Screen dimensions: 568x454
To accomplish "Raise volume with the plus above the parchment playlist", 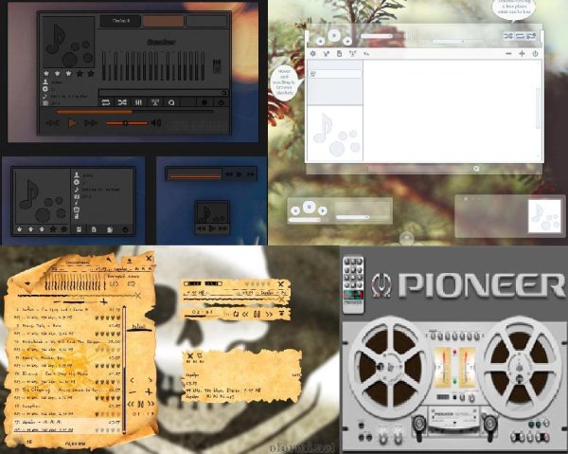I will [104, 301].
